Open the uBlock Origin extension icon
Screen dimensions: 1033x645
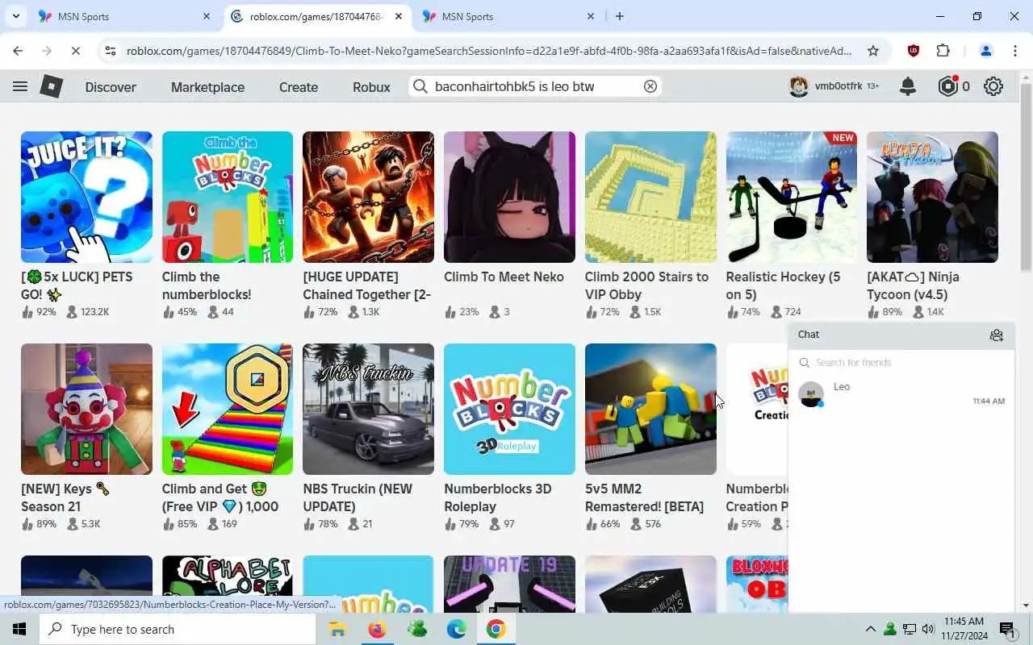(x=913, y=51)
